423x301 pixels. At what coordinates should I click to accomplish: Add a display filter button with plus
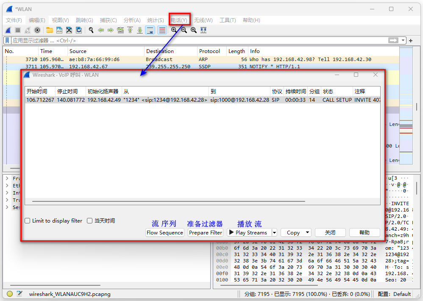pos(411,41)
